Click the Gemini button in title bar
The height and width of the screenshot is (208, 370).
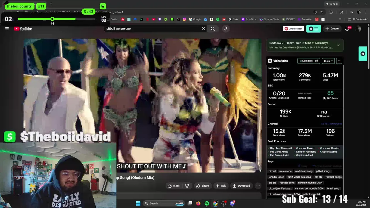pos(331,4)
